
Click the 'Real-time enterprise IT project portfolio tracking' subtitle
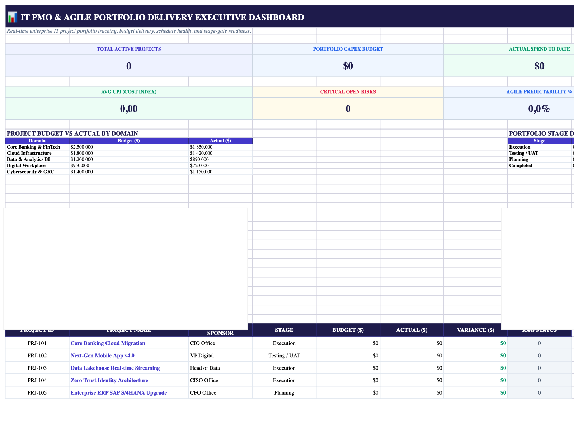point(129,31)
